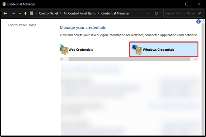
Task: Open help with the blue question mark
Action: click(198, 22)
